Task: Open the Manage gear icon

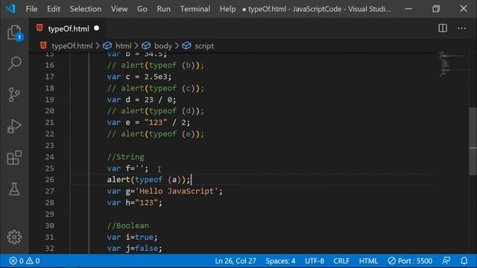Action: [14, 237]
